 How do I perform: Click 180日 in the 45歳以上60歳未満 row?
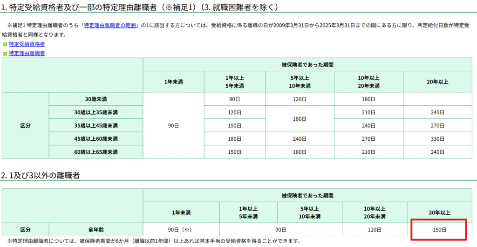click(235, 139)
